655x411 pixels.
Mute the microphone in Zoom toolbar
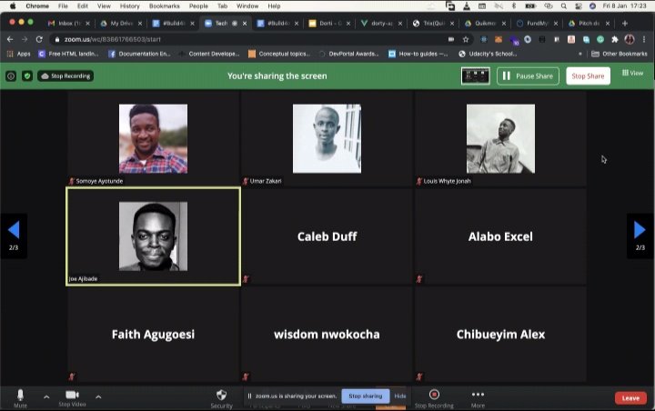(20, 397)
